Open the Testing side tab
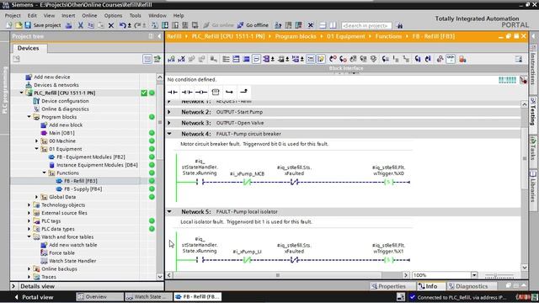Screen dimensions: 539x303 coord(533,112)
